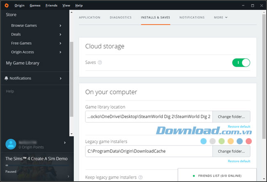Click the Origin logo icon

point(6,5)
